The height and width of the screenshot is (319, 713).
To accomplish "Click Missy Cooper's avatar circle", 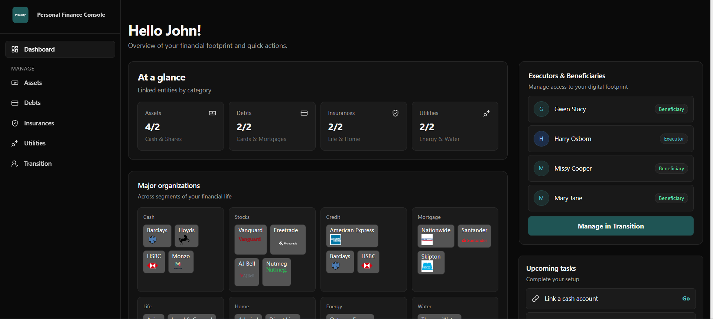I will click(541, 168).
